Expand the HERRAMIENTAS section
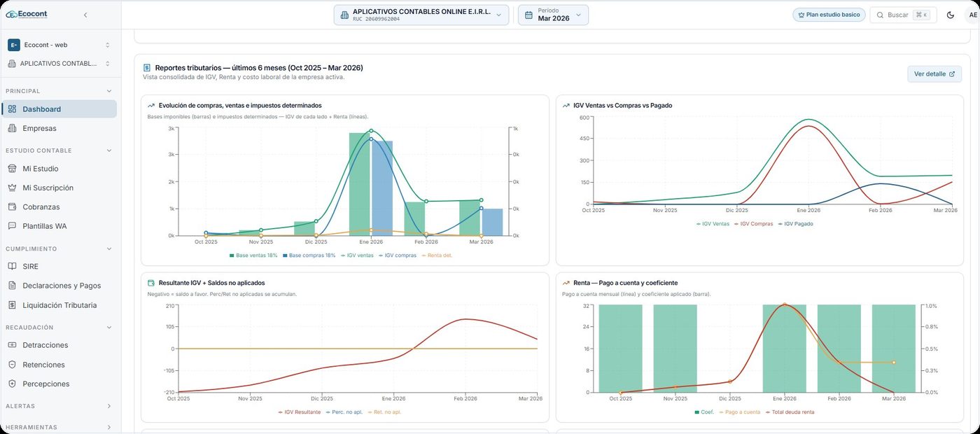The height and width of the screenshot is (434, 980). tap(108, 427)
